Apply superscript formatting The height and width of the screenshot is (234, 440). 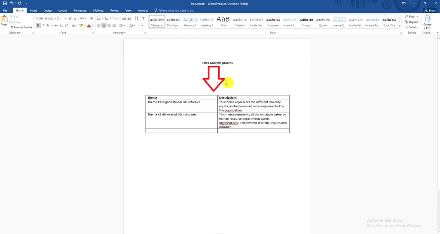66,25
